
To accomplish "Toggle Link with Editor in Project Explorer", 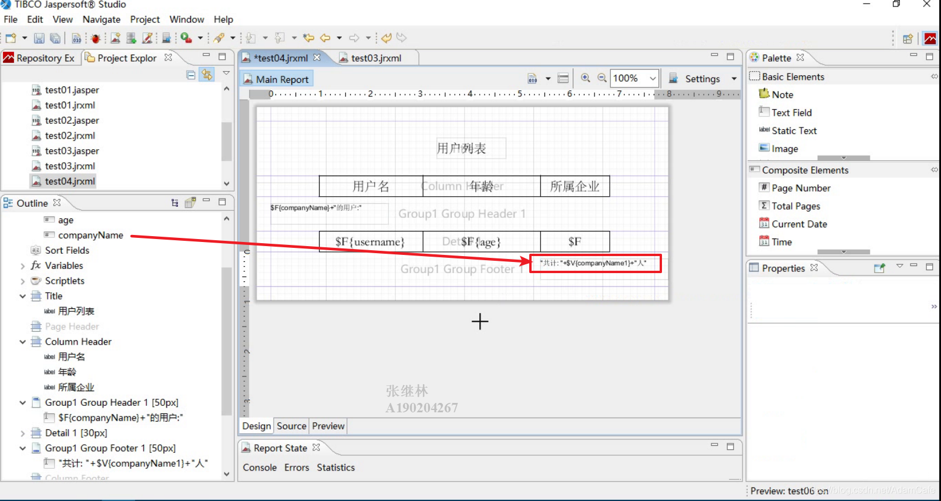I will [x=207, y=75].
